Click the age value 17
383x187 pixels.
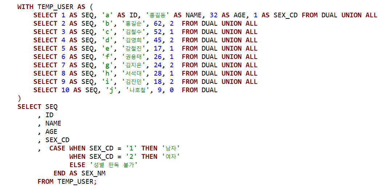pos(158,48)
